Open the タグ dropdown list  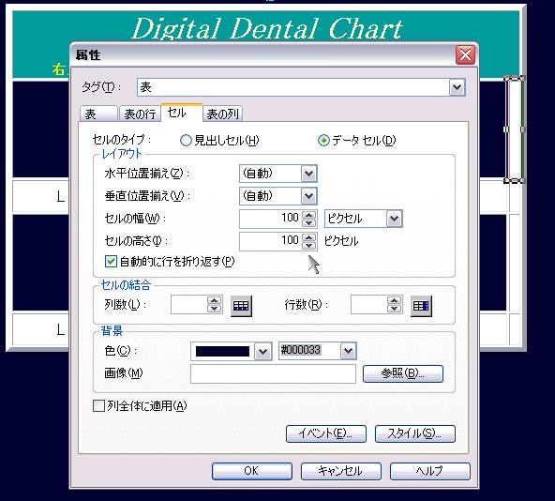tap(457, 87)
